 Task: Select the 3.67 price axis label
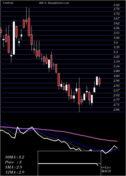116,19
